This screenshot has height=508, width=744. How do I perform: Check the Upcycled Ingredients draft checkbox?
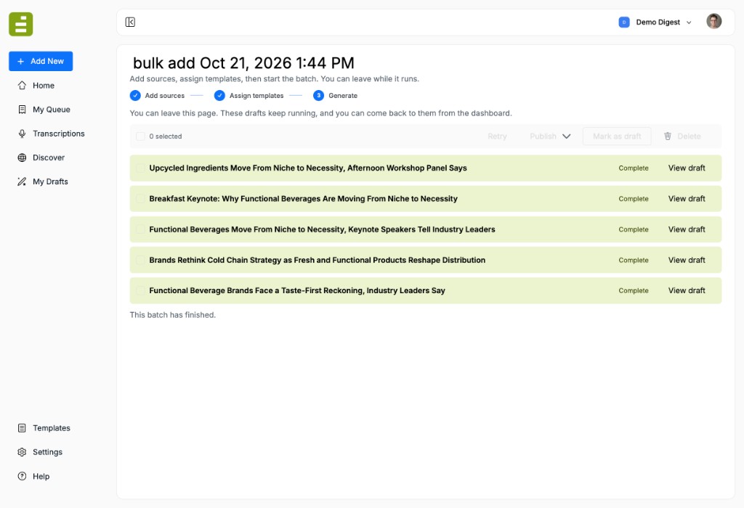(140, 168)
